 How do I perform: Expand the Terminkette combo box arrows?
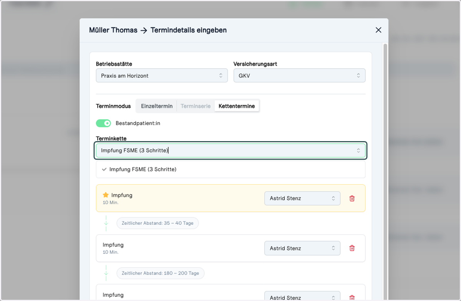[x=358, y=150]
